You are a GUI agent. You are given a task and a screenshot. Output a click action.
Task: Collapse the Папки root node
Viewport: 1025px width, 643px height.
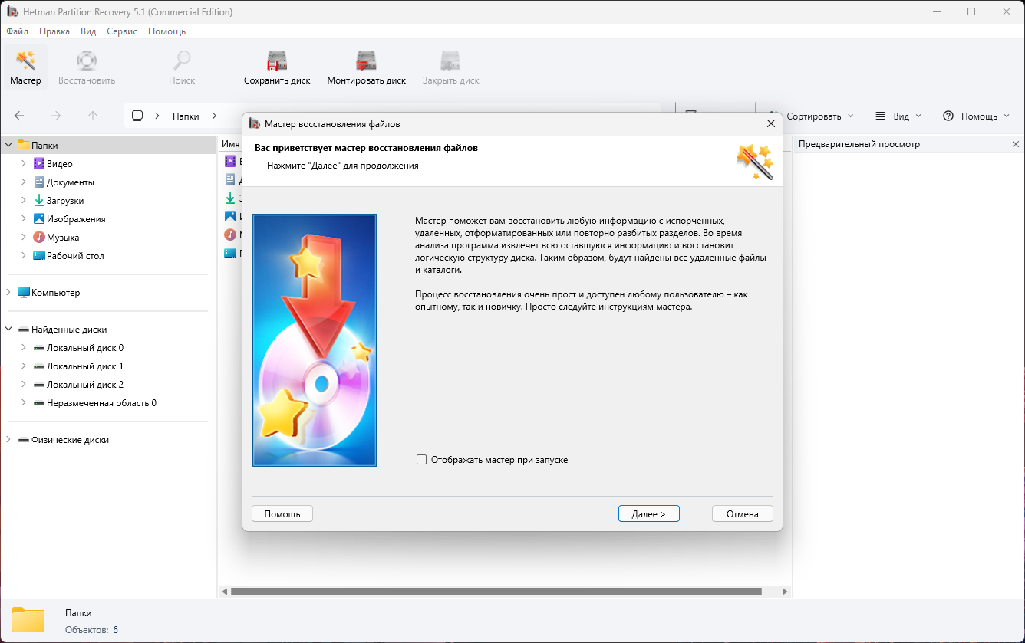click(x=8, y=145)
